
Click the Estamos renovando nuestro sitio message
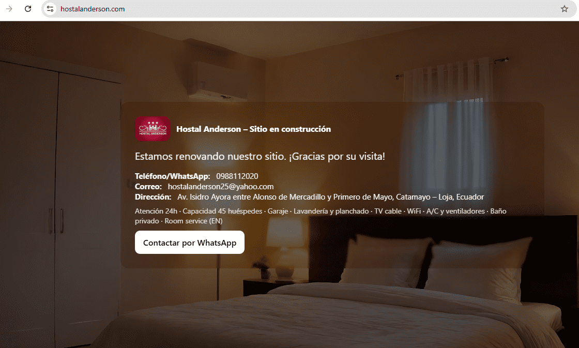(x=260, y=156)
